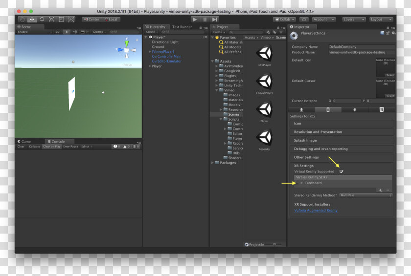Image resolution: width=411 pixels, height=276 pixels.
Task: Open the Other Settings section
Action: 342,157
